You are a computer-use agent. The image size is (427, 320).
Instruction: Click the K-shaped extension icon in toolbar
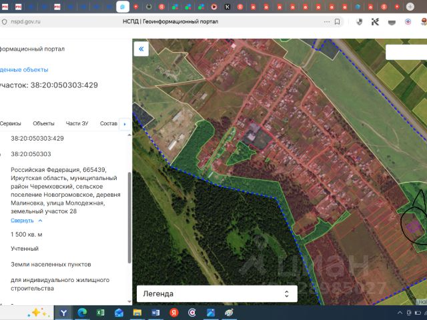tap(375, 22)
